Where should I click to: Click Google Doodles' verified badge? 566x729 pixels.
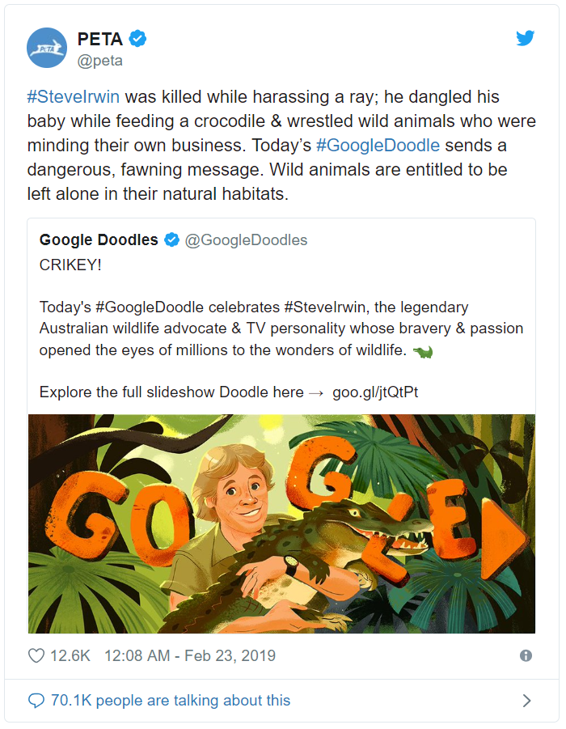pos(172,240)
